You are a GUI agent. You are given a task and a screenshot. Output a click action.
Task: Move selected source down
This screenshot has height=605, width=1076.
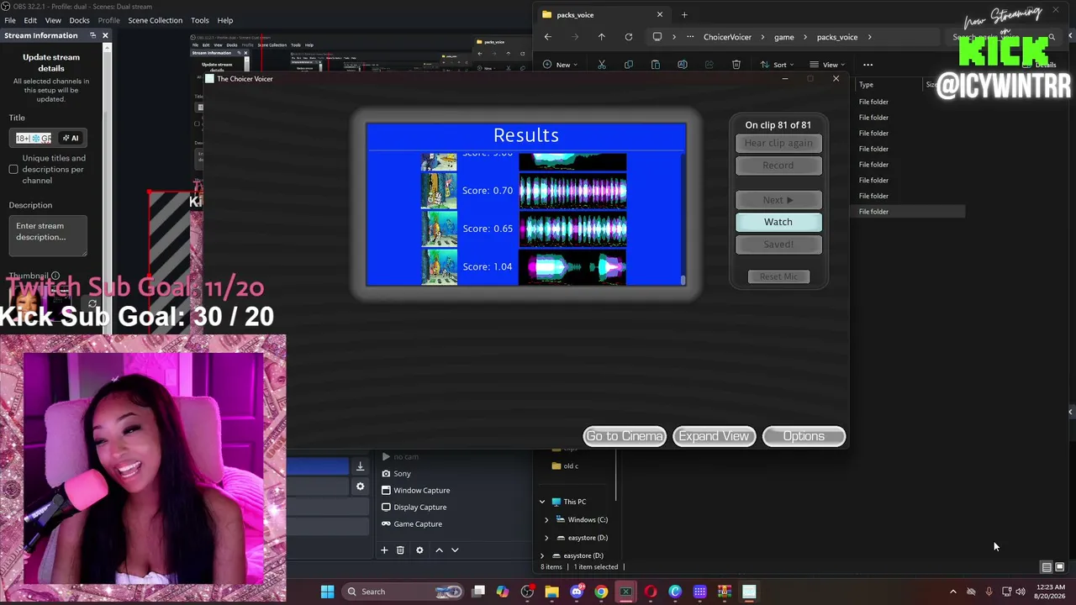[455, 550]
